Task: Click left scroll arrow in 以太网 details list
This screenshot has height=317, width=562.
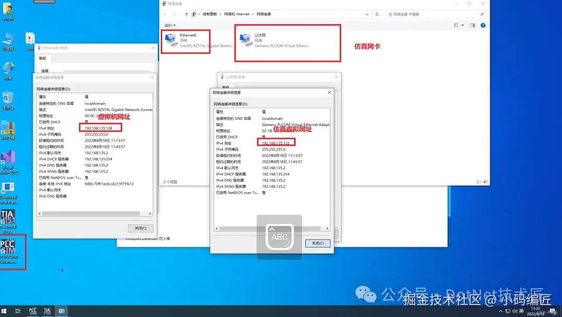Action: [x=216, y=229]
